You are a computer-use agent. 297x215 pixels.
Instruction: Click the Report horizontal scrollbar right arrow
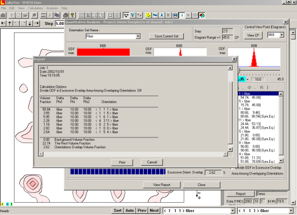click(226, 154)
